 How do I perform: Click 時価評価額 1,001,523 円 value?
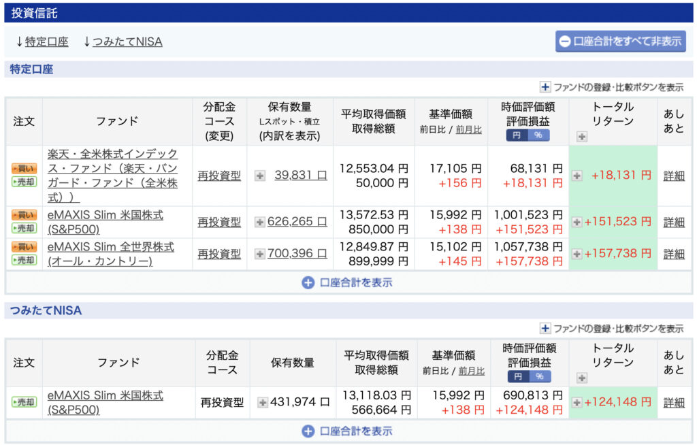tap(528, 215)
